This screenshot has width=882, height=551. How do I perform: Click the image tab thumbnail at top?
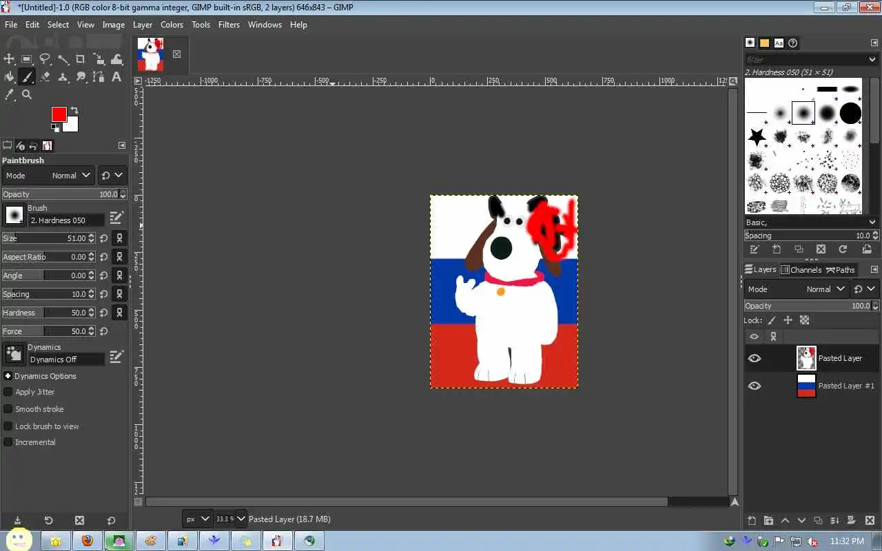pos(150,54)
